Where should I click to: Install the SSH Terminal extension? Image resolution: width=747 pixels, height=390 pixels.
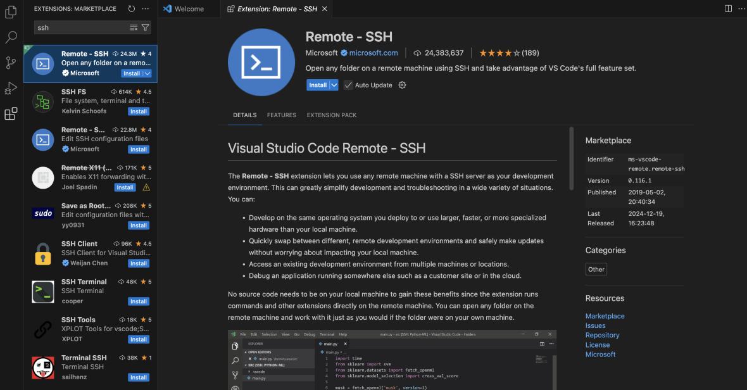[x=139, y=301]
